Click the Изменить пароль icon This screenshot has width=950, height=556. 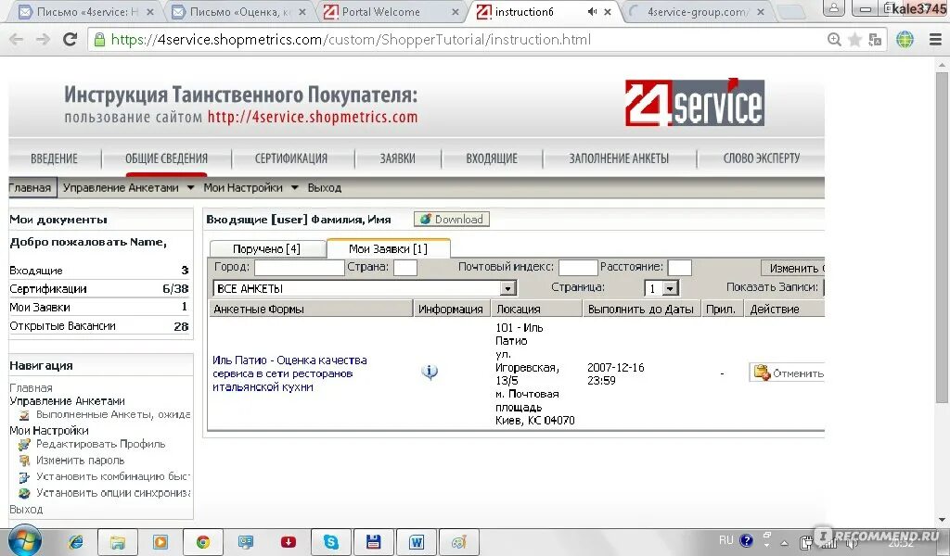click(24, 461)
